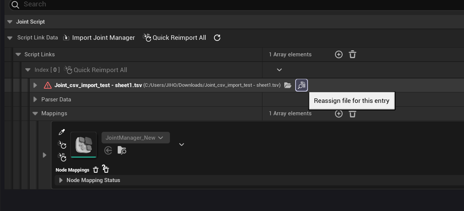
Task: Open the Index 0 options chevron dropdown
Action: (x=279, y=70)
